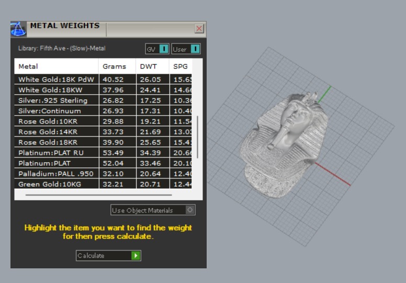406x283 pixels.
Task: Click the METAL WEIGHTS title bar
Action: [x=109, y=29]
